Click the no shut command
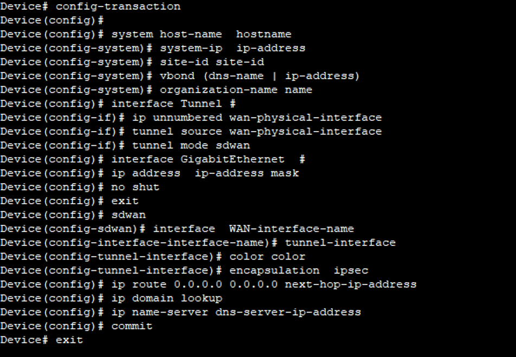Viewport: 516px width, 357px height. [x=136, y=187]
